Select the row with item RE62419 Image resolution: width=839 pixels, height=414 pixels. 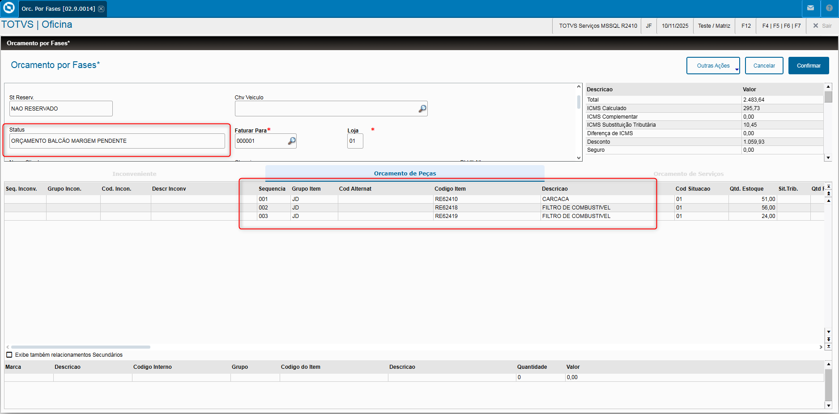click(414, 216)
